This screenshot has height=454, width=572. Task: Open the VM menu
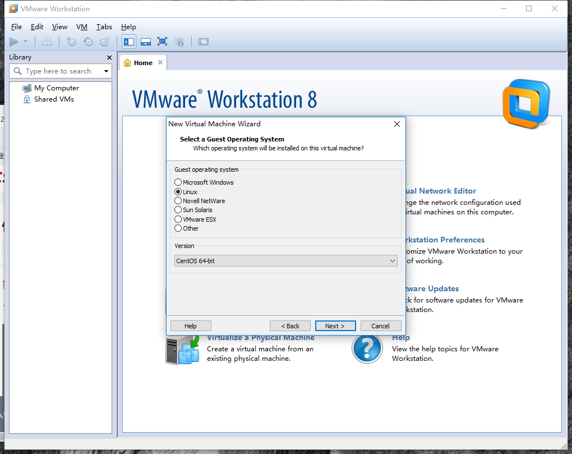point(82,26)
